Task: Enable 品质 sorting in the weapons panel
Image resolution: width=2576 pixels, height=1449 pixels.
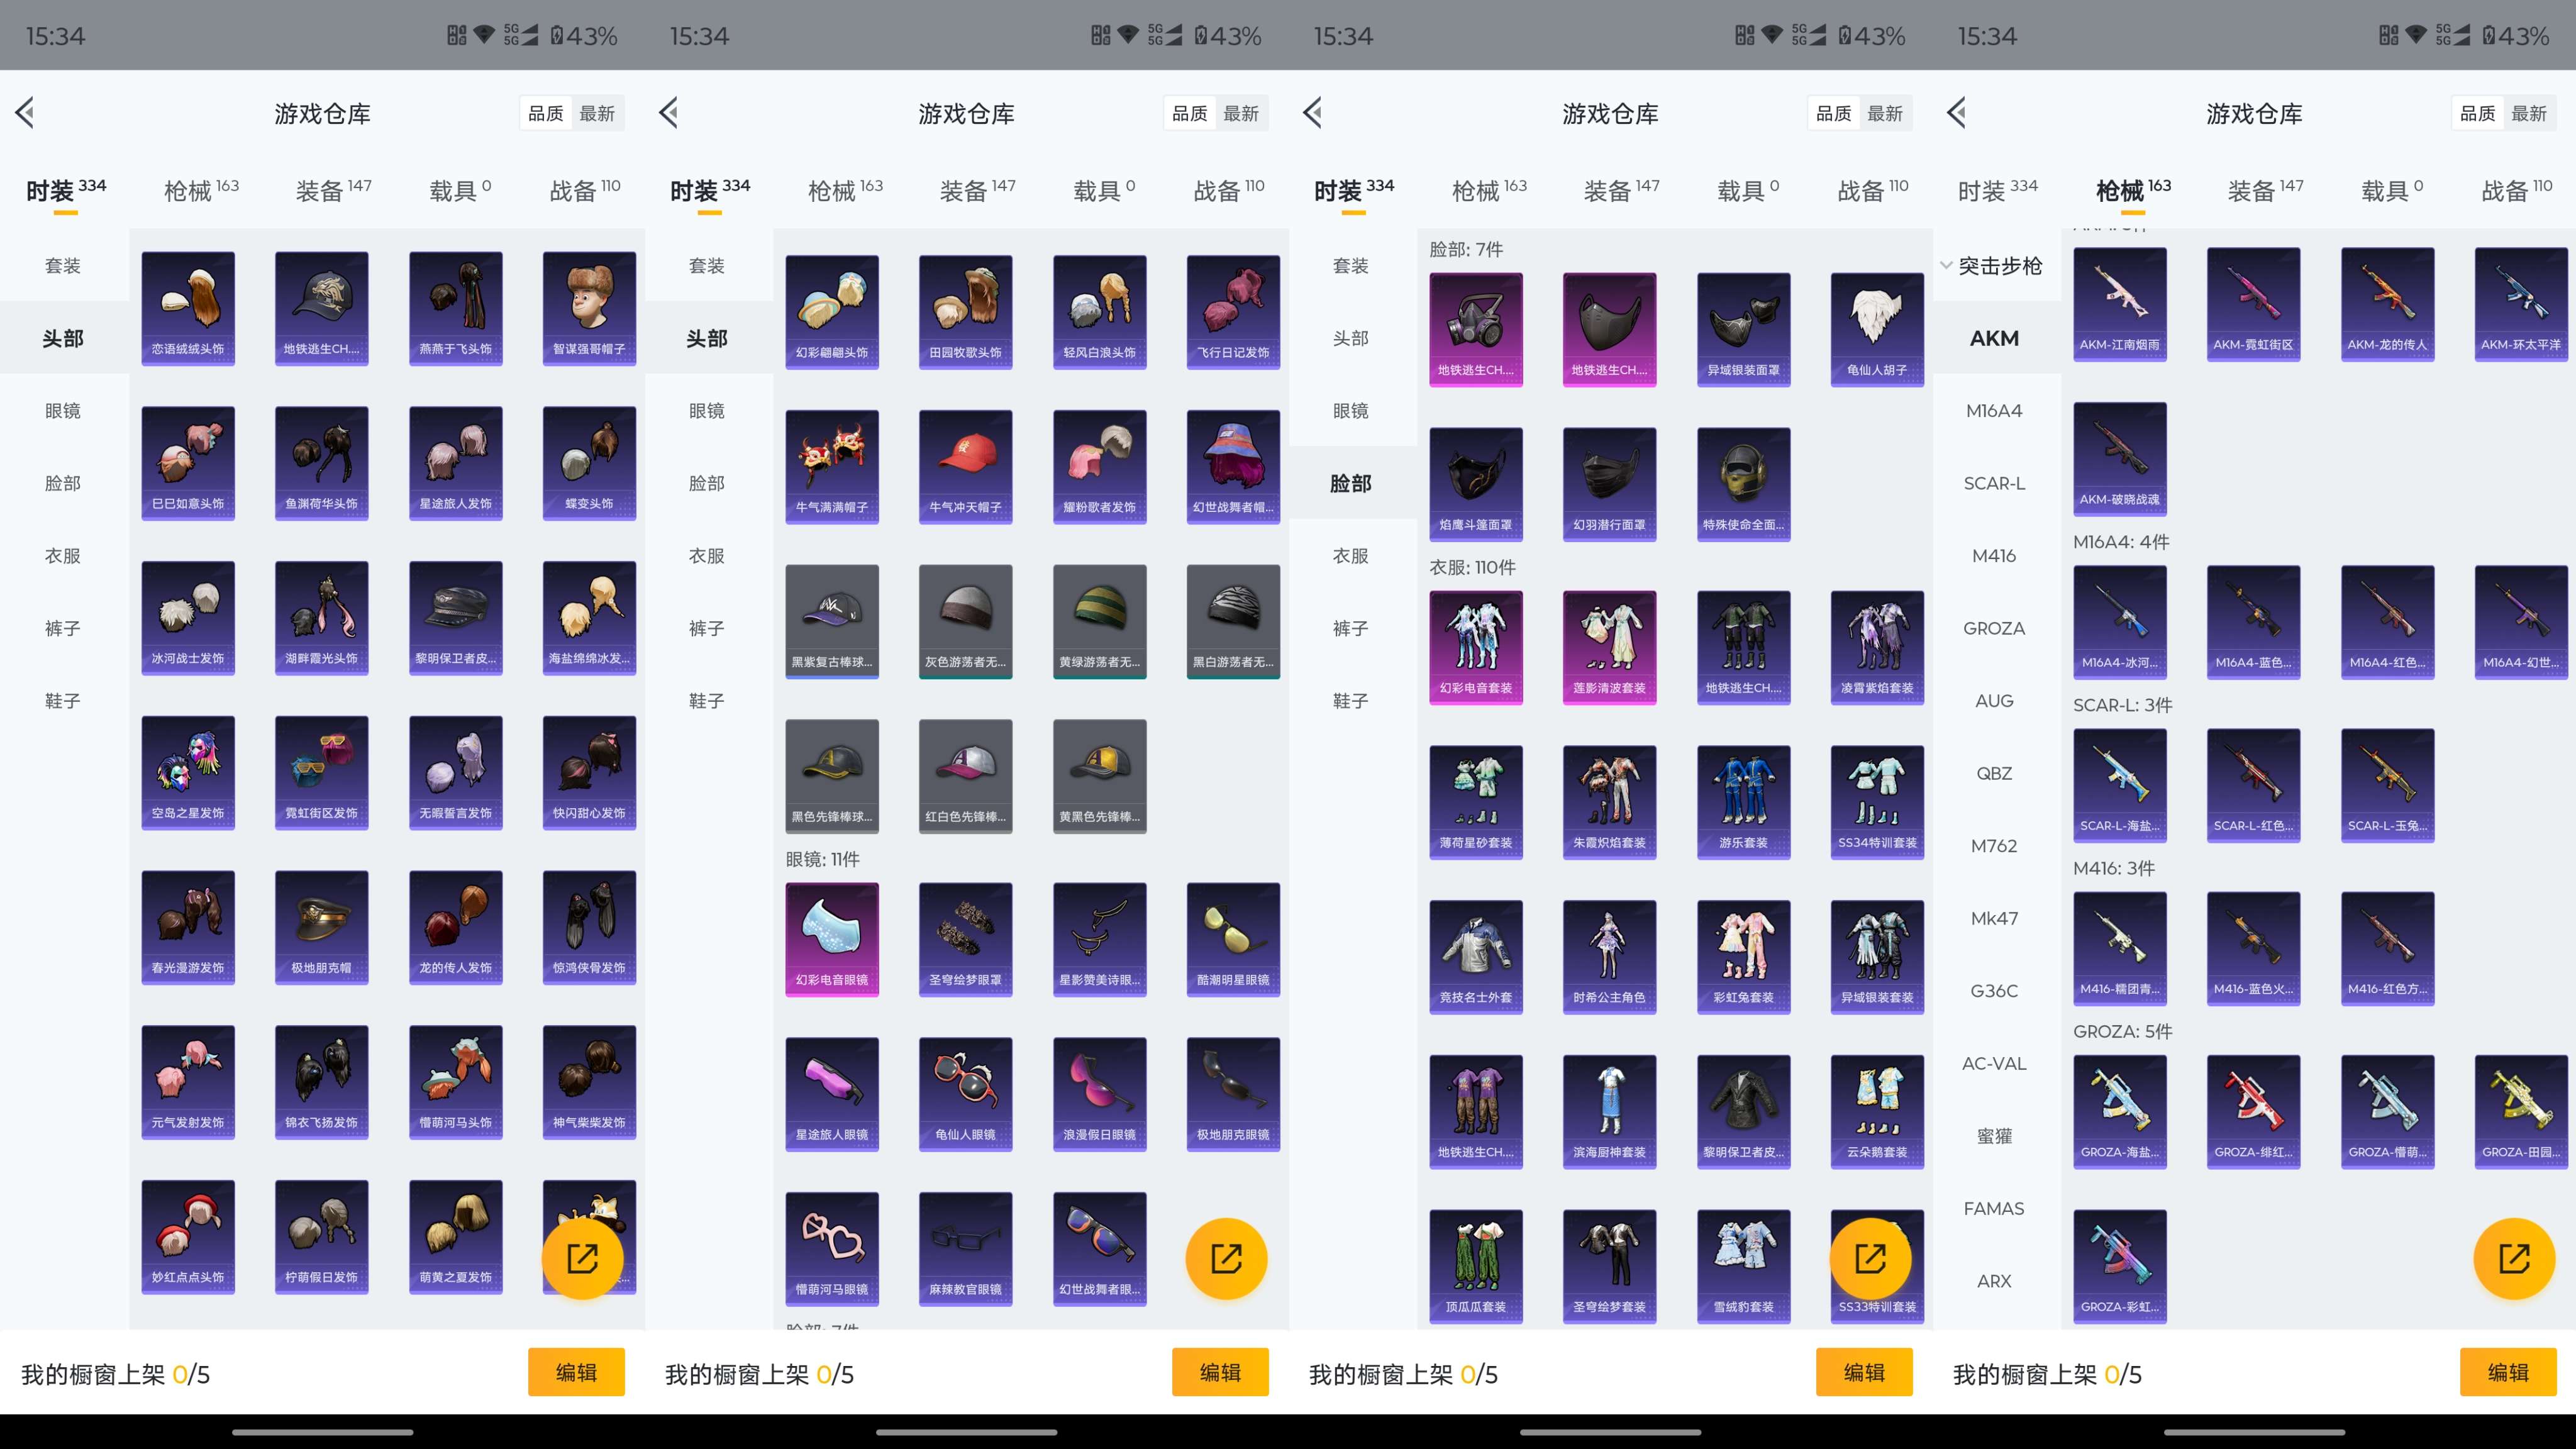Action: coord(2479,113)
